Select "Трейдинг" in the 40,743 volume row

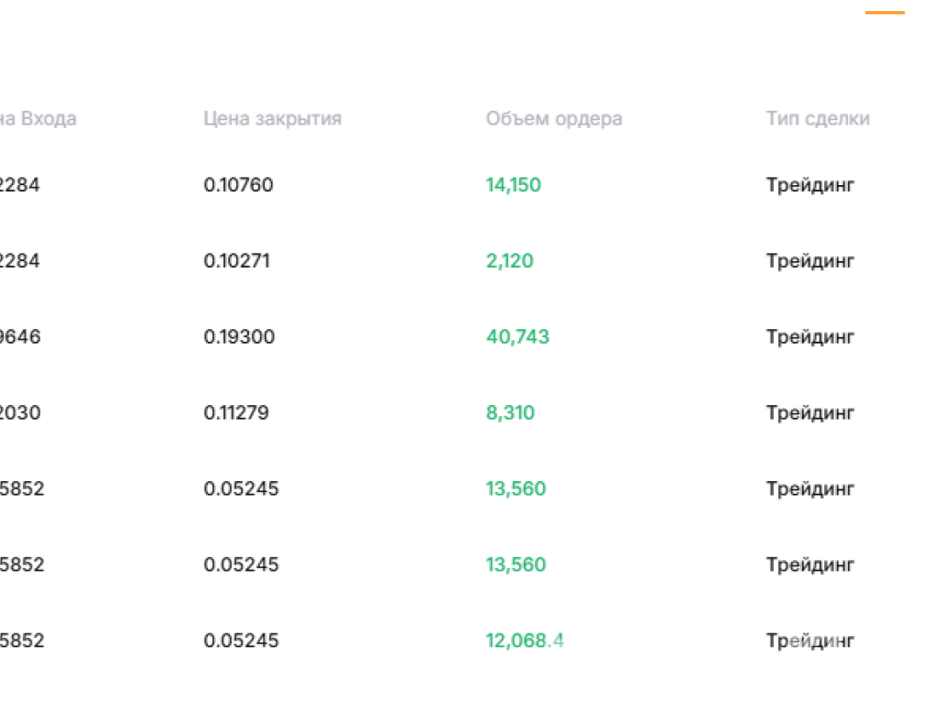809,337
